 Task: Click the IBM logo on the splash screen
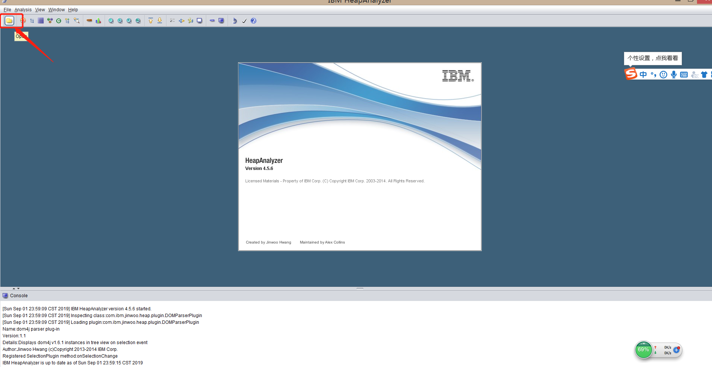click(458, 76)
